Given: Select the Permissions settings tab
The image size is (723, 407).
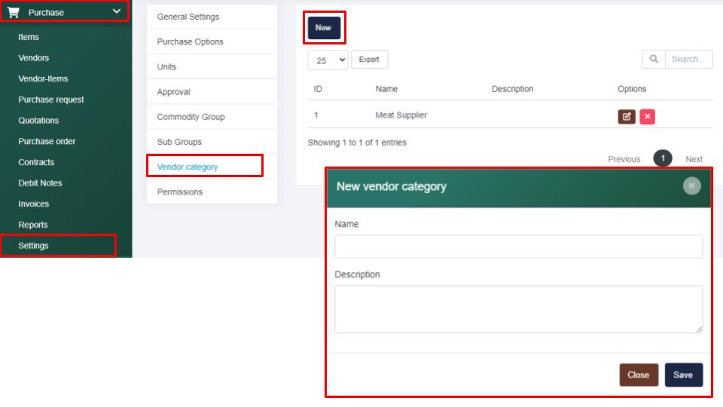Looking at the screenshot, I should 179,191.
